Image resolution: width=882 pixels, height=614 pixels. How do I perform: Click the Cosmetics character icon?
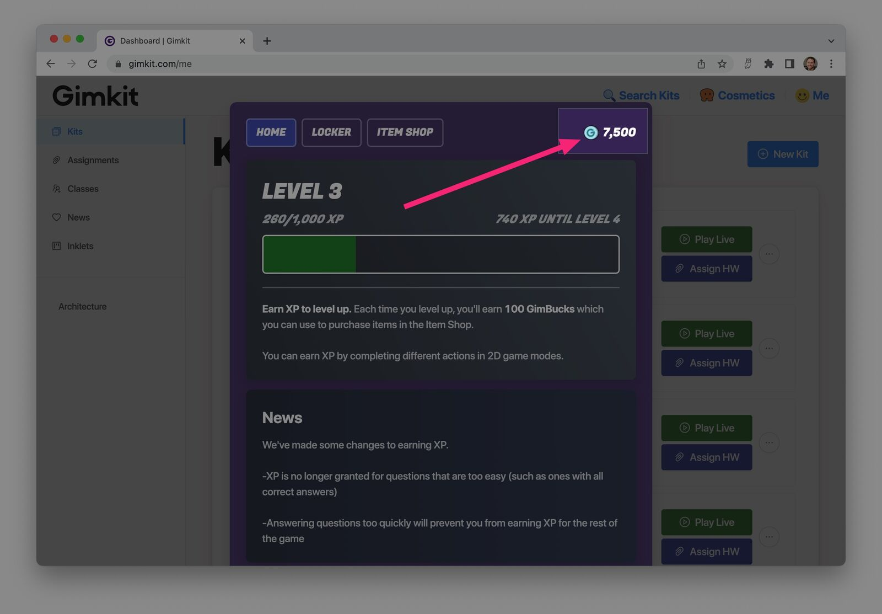pyautogui.click(x=707, y=95)
